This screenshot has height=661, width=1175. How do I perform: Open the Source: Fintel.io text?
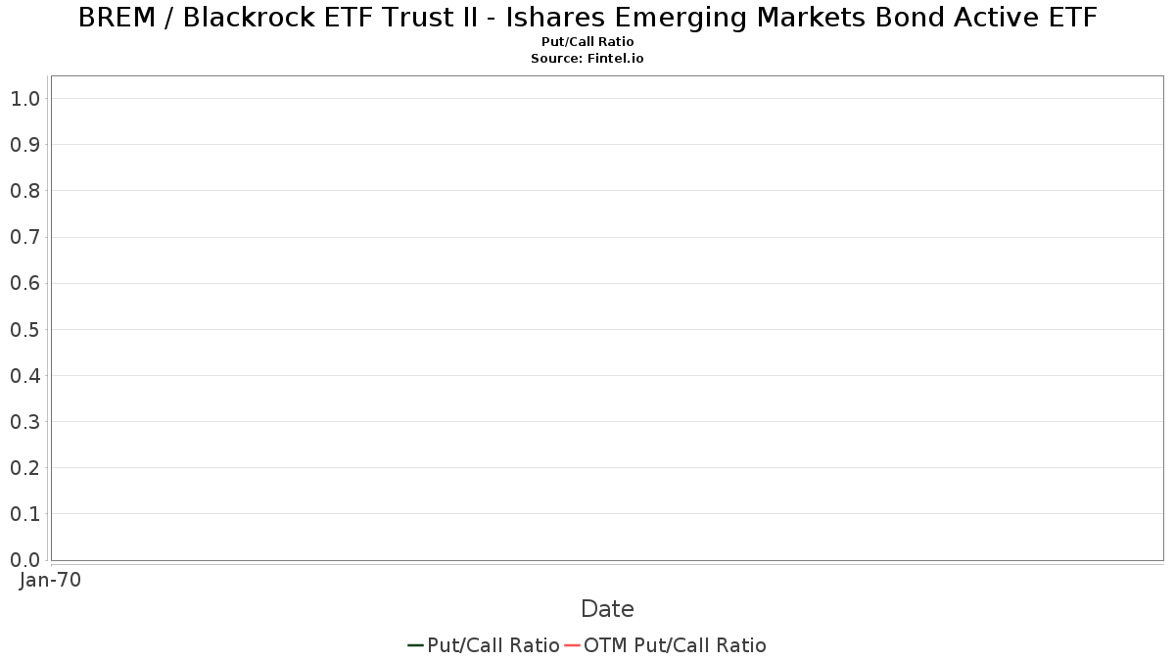click(587, 59)
